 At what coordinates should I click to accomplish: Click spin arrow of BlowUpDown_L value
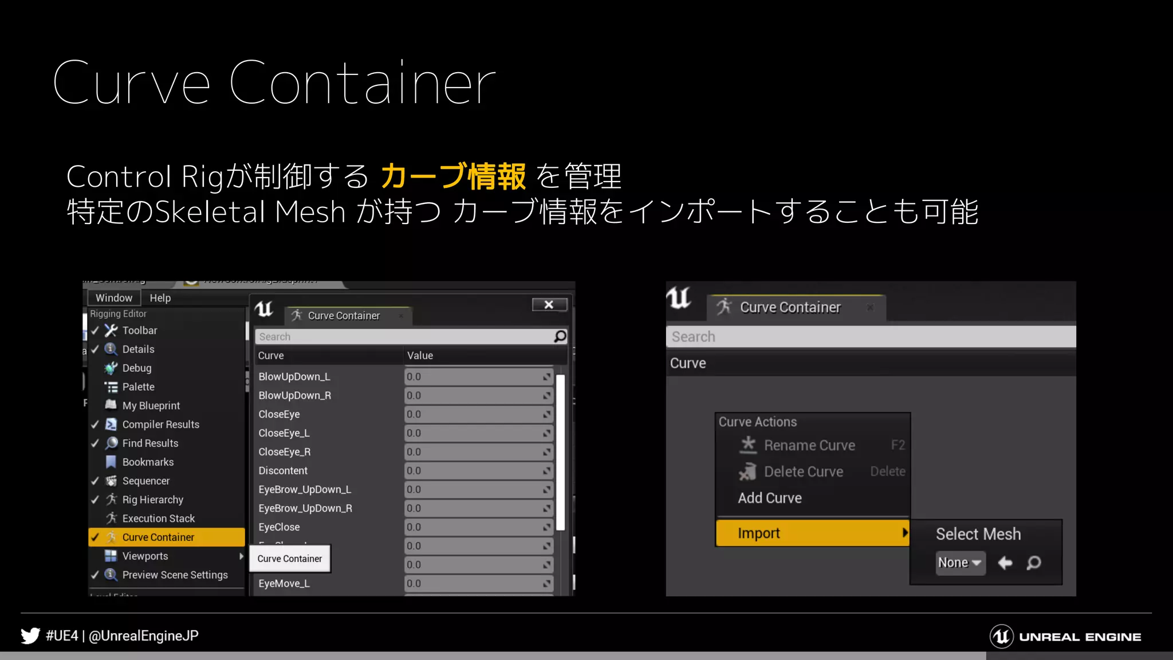547,376
